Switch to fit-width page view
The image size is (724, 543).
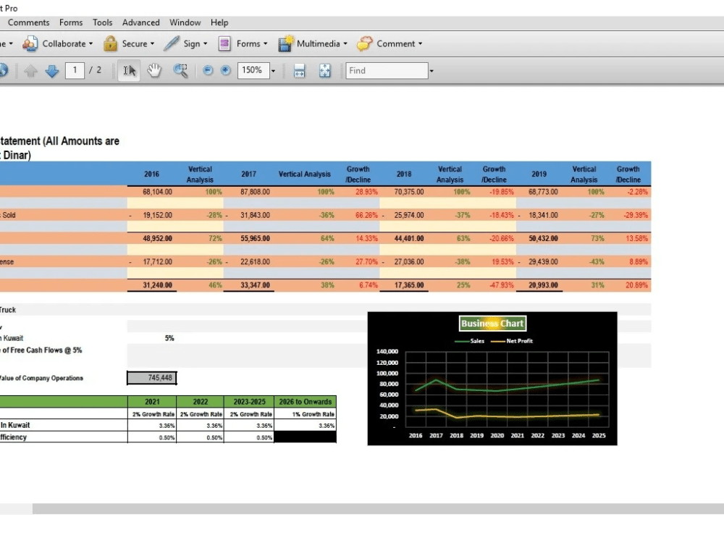tap(299, 70)
